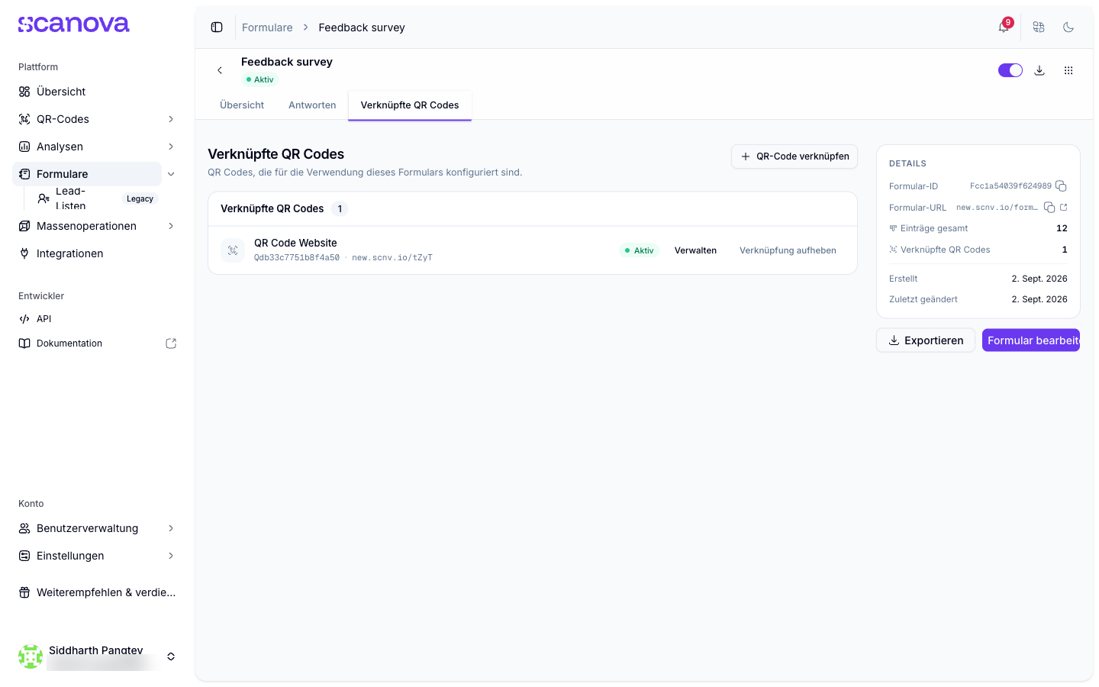Image resolution: width=1099 pixels, height=687 pixels.
Task: Go back using the left arrow
Action: pyautogui.click(x=220, y=70)
